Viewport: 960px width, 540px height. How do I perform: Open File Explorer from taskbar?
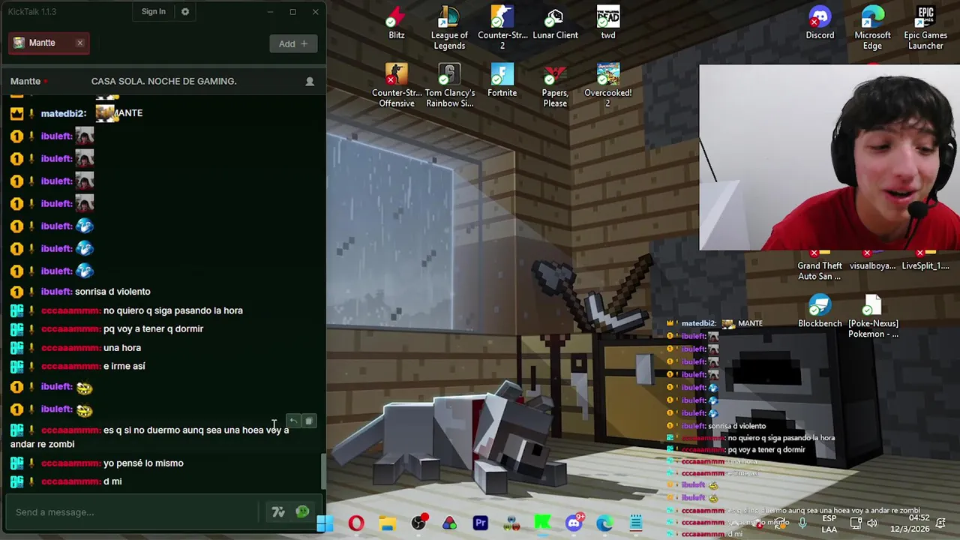pos(387,523)
